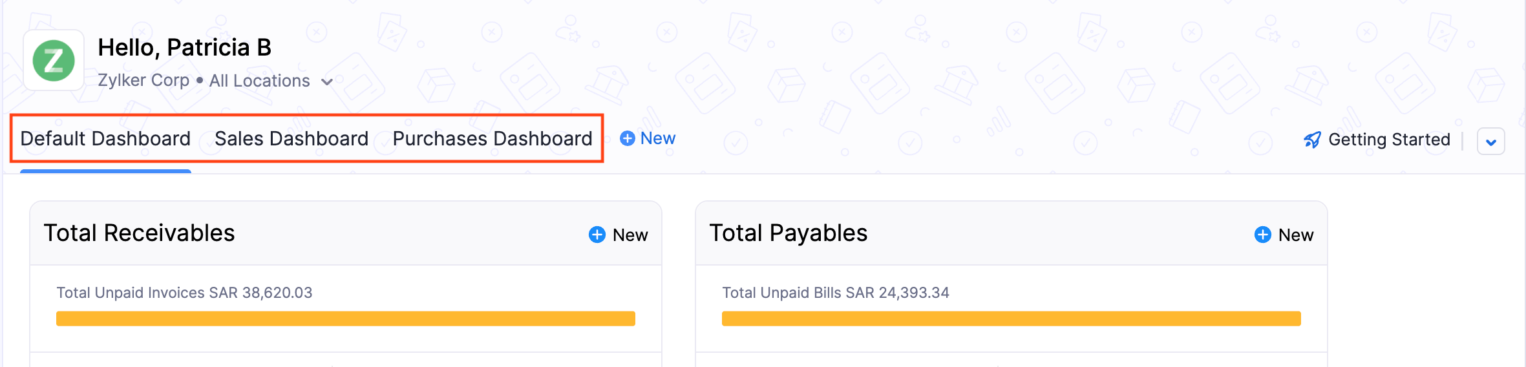Viewport: 1526px width, 367px height.
Task: Click the New dashboard link text
Action: [658, 138]
